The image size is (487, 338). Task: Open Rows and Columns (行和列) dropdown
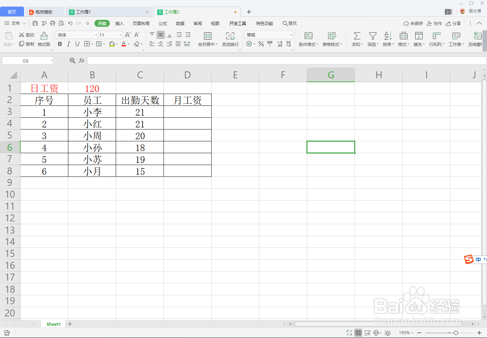436,39
